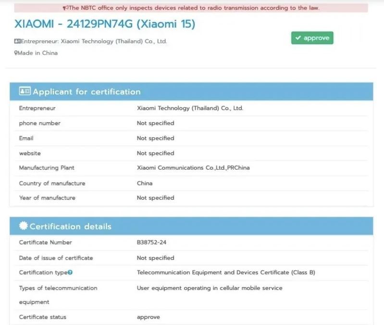Click the NBTC office notice banner text
384x325 pixels.
click(x=194, y=8)
